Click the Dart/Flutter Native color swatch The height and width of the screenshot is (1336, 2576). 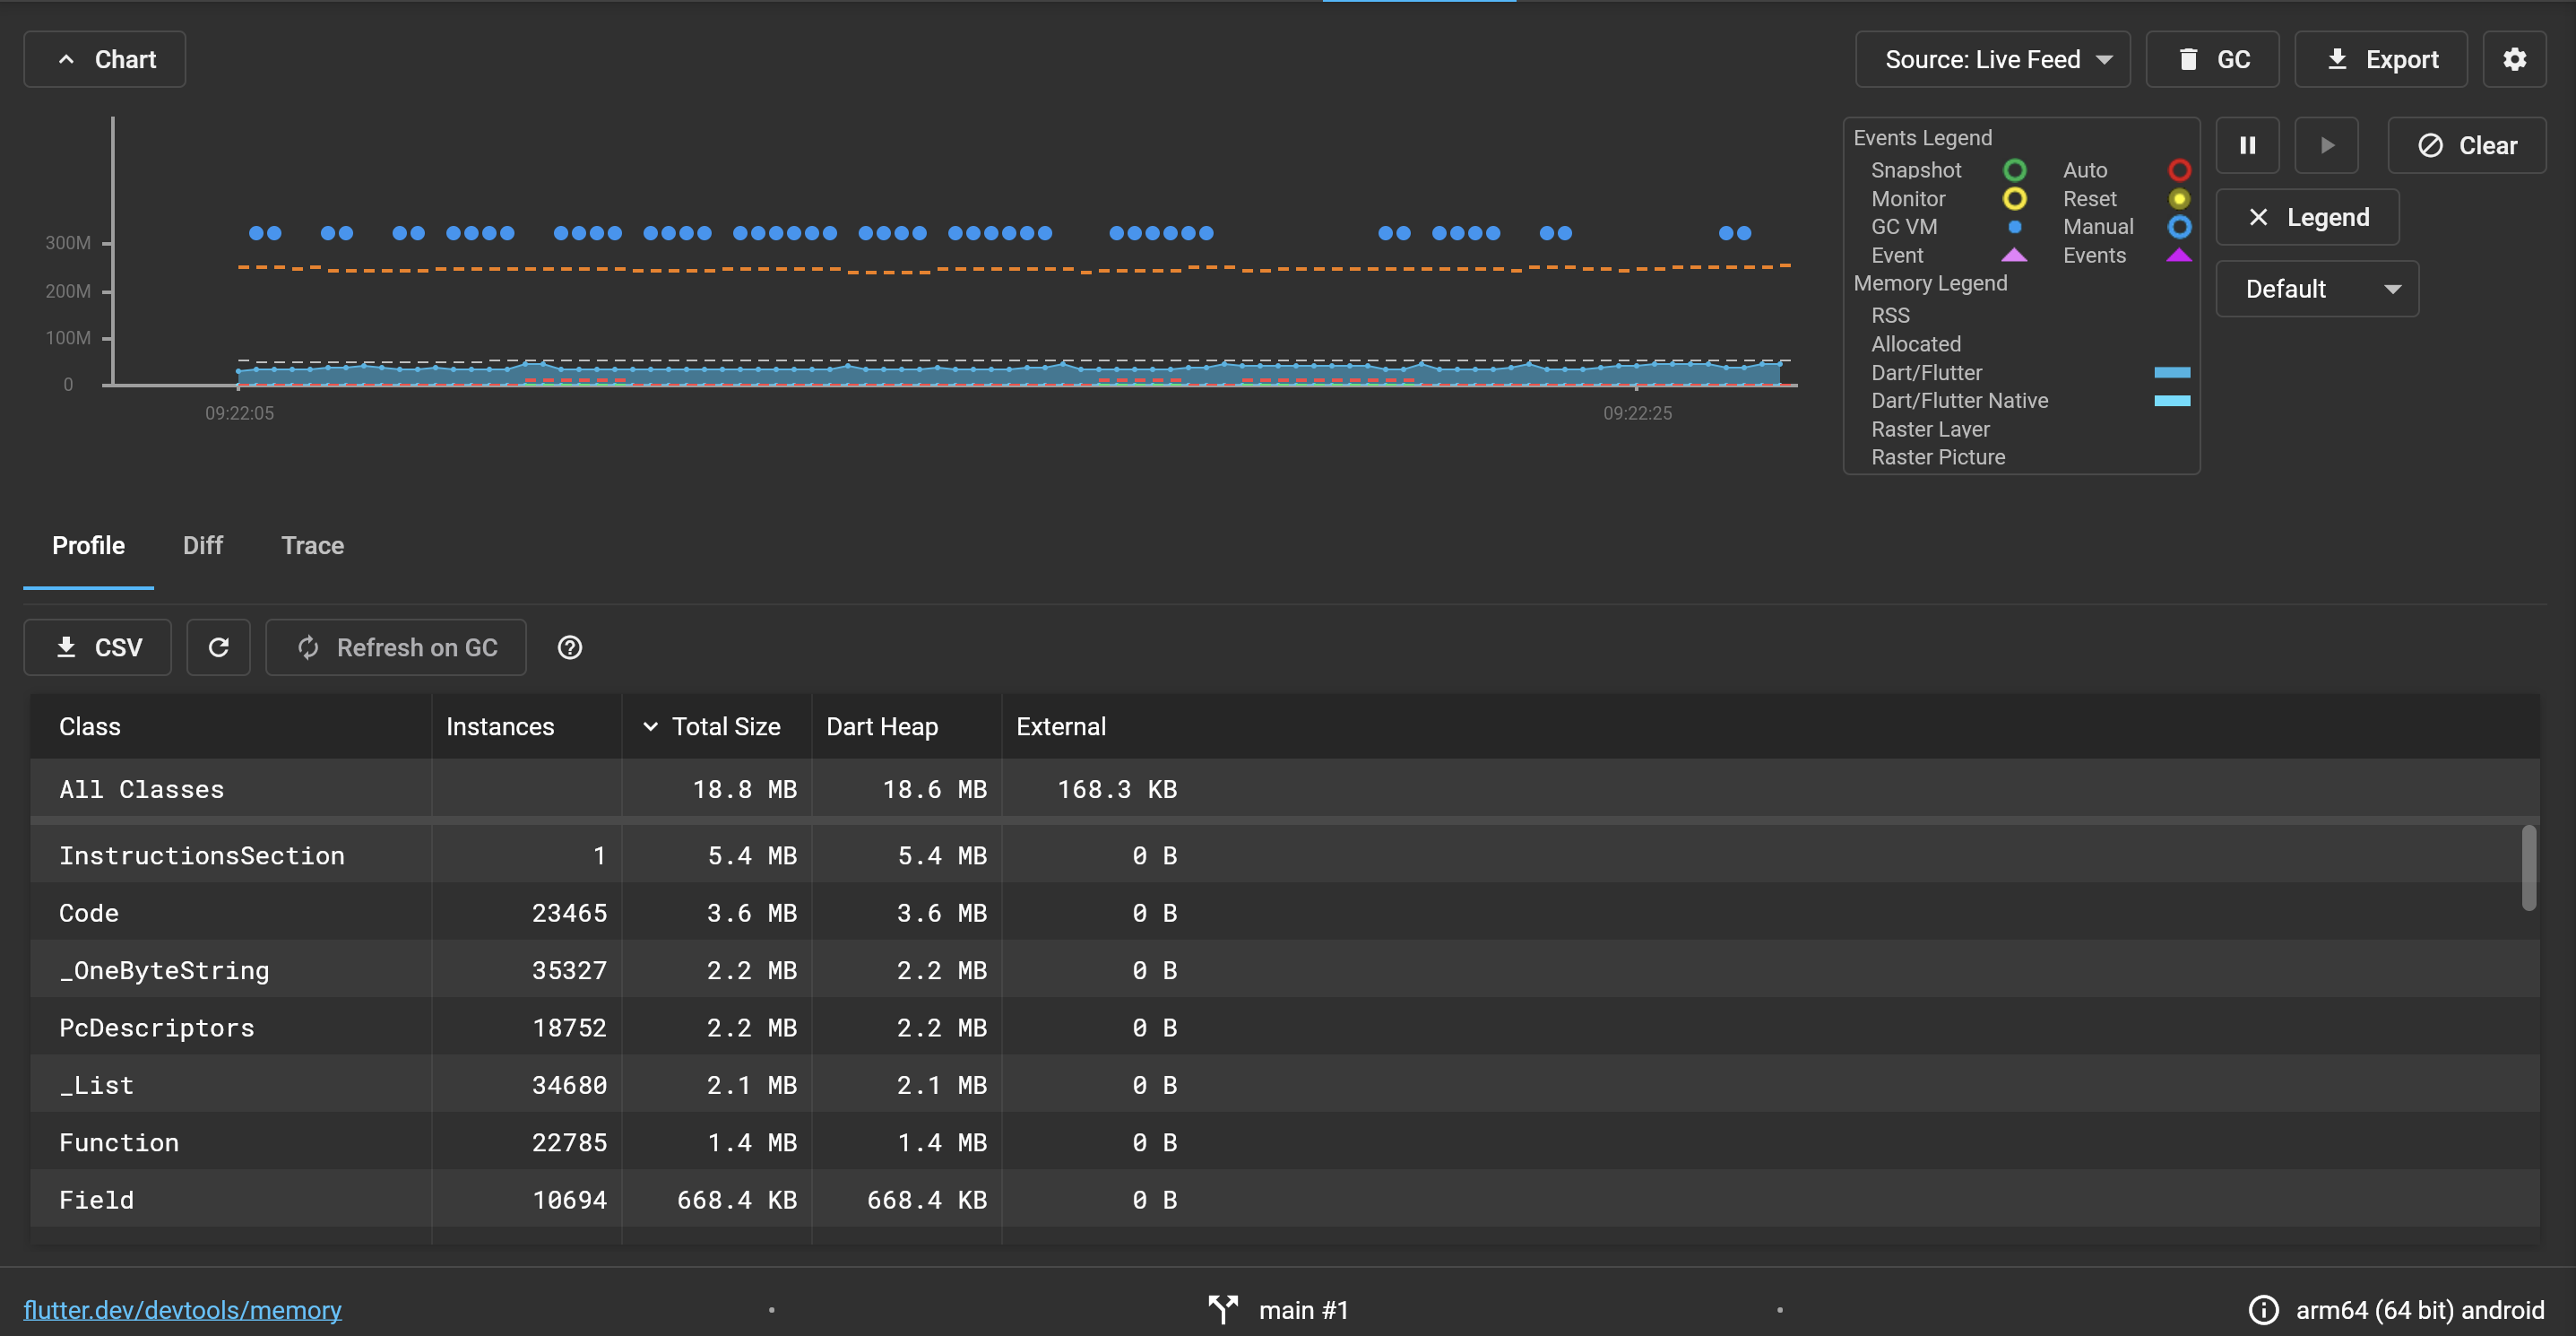click(x=2172, y=400)
